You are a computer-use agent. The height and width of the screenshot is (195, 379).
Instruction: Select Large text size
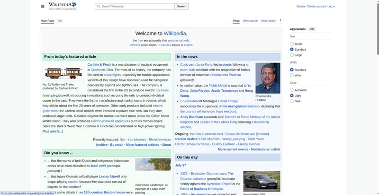292,55
